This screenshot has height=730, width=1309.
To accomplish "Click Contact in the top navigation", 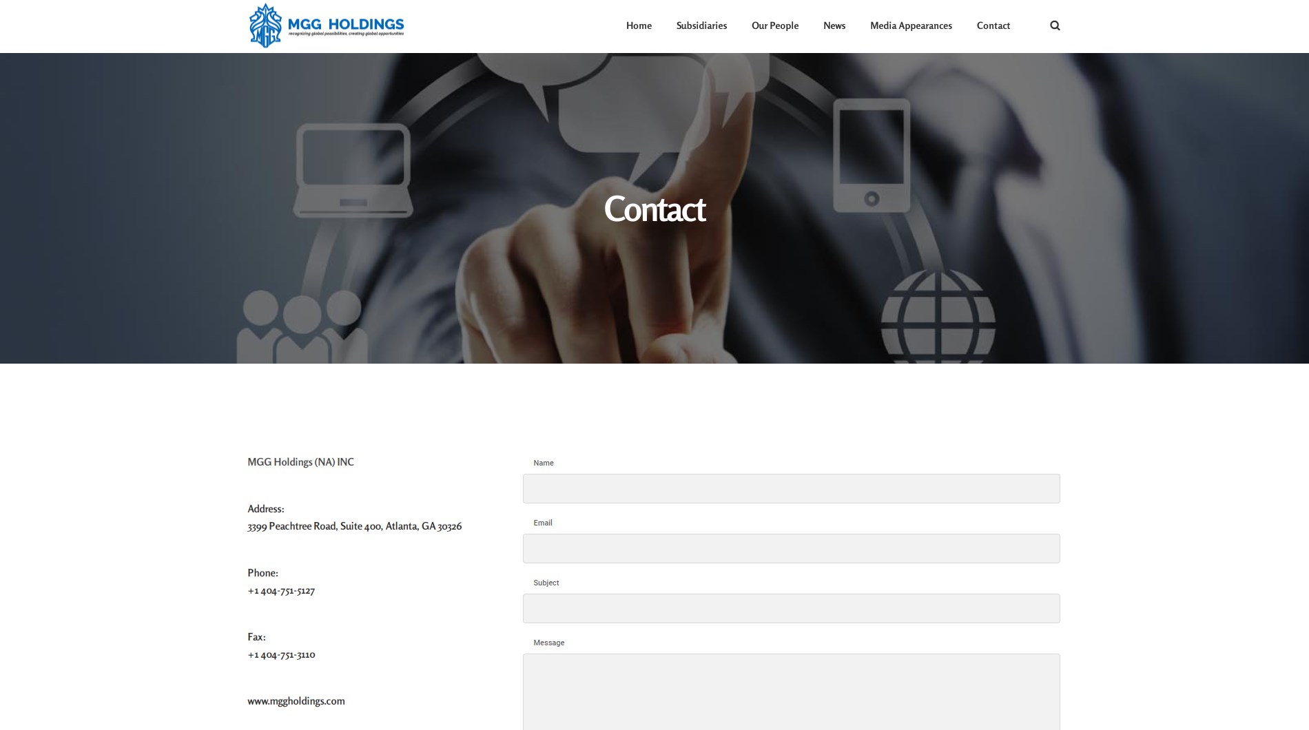I will tap(993, 25).
